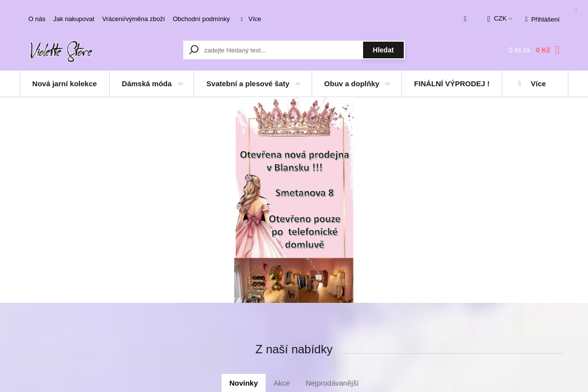This screenshot has width=588, height=392.
Task: Click the currency globe icon beside CZK
Action: coord(488,18)
